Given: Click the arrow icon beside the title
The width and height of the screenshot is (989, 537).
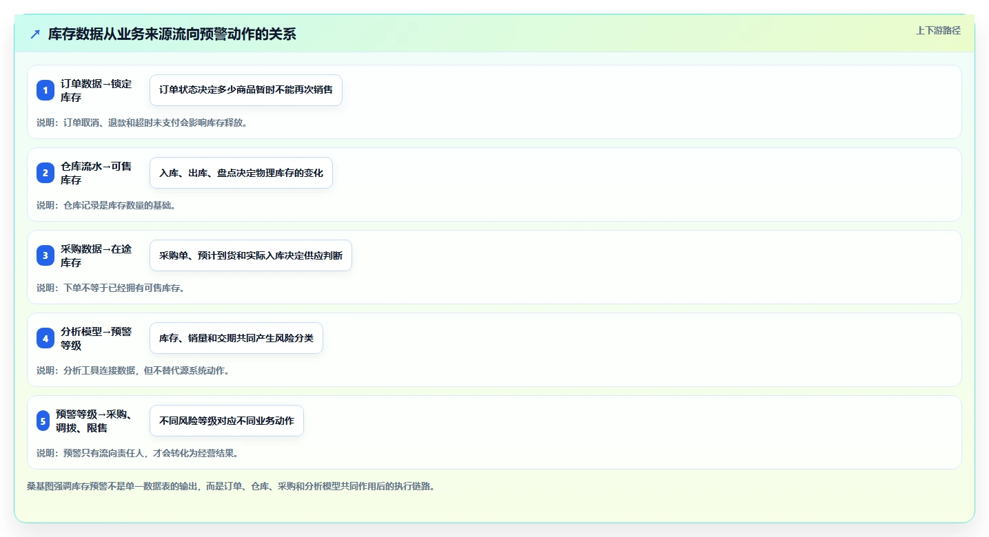Looking at the screenshot, I should click(x=35, y=34).
